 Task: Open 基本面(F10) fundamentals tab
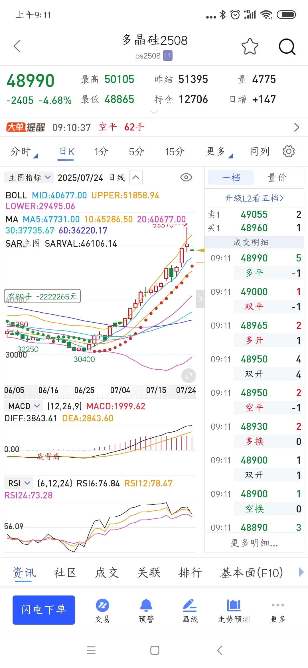click(252, 572)
